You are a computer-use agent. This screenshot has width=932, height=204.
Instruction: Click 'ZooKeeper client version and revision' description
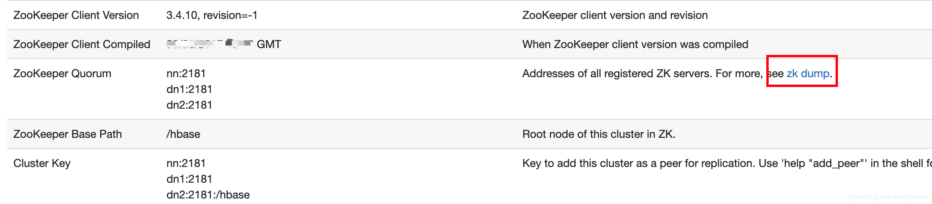pyautogui.click(x=615, y=15)
